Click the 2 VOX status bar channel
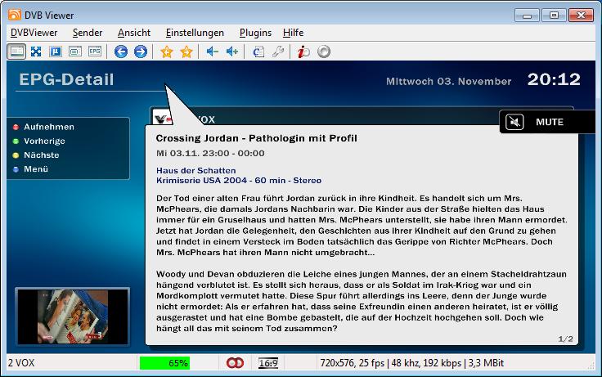 coord(21,363)
